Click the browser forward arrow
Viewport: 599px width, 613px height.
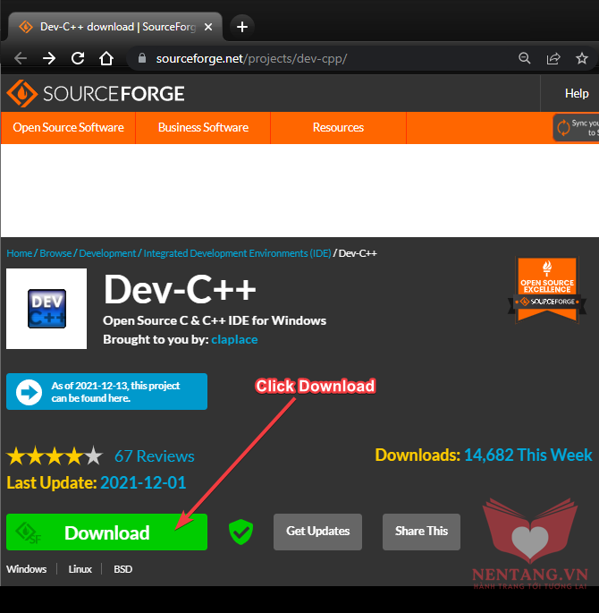[49, 58]
